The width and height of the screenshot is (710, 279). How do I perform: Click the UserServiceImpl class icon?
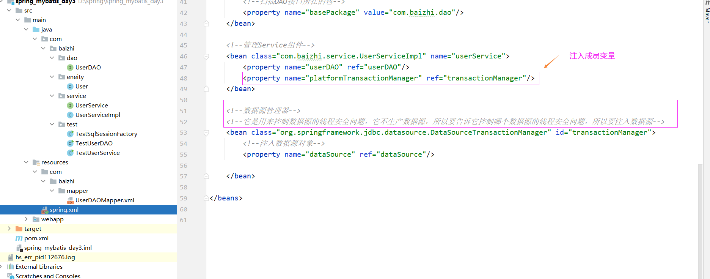point(70,115)
